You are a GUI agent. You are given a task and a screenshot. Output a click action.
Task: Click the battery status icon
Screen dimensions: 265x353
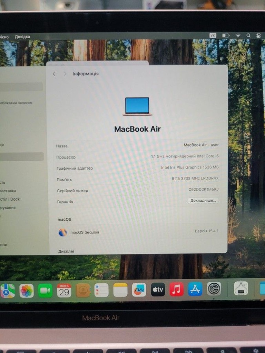226,36
